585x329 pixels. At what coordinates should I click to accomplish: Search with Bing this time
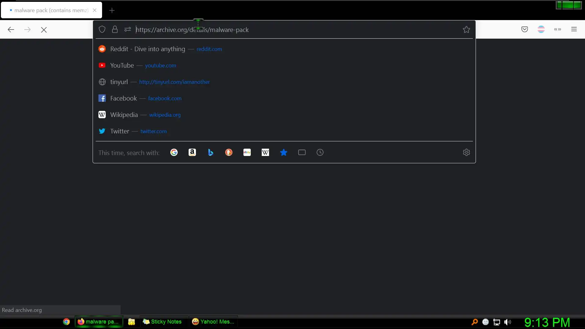(211, 153)
